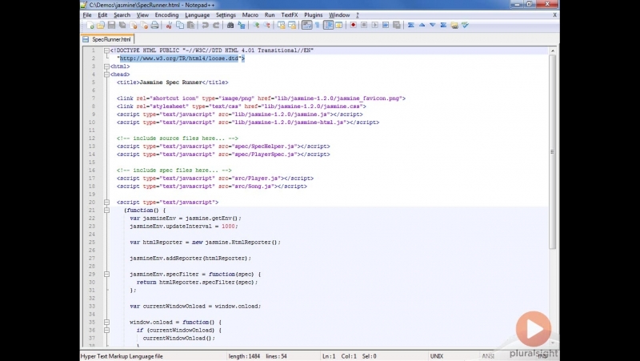
Task: Save the file with the floppy icon
Action: 111,26
